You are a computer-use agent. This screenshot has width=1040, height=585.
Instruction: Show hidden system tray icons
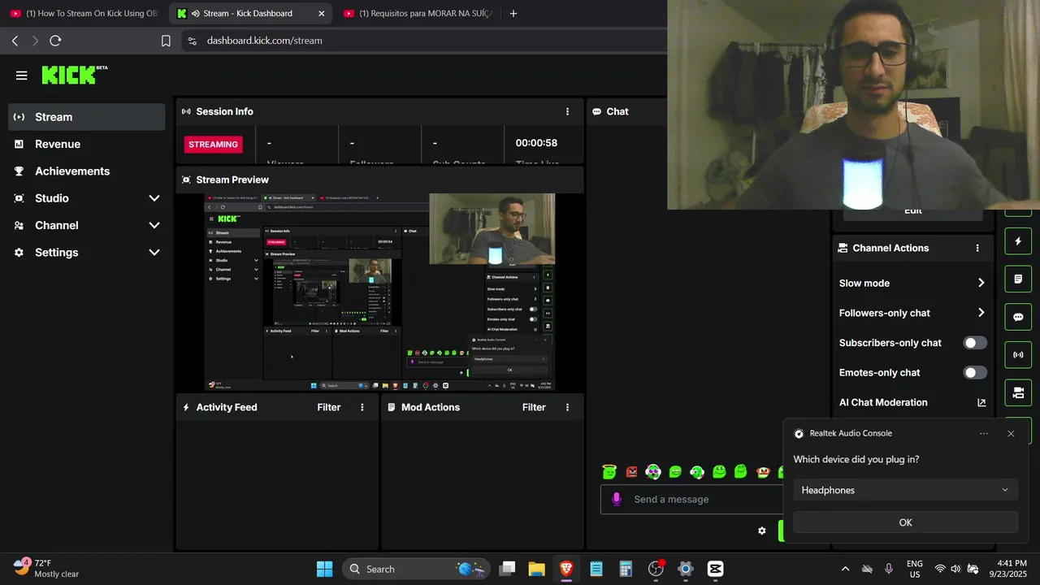point(845,569)
